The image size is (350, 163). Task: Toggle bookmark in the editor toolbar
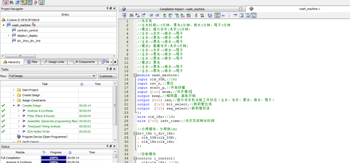pyautogui.click(x=165, y=16)
